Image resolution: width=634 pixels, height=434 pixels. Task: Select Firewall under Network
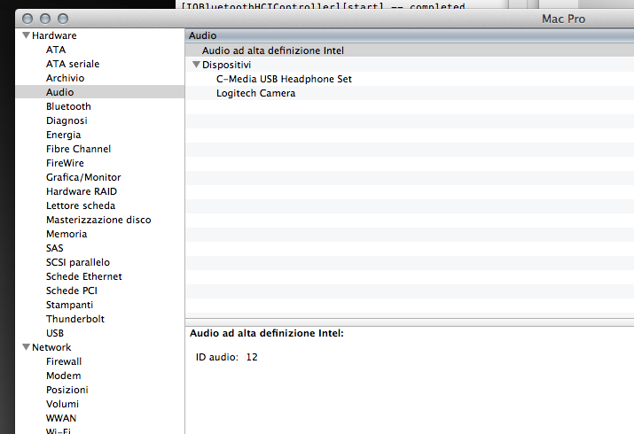[x=64, y=361]
